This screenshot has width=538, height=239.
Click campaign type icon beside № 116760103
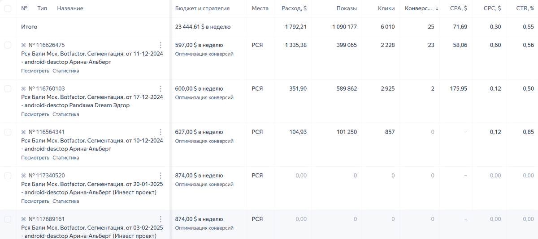23,88
